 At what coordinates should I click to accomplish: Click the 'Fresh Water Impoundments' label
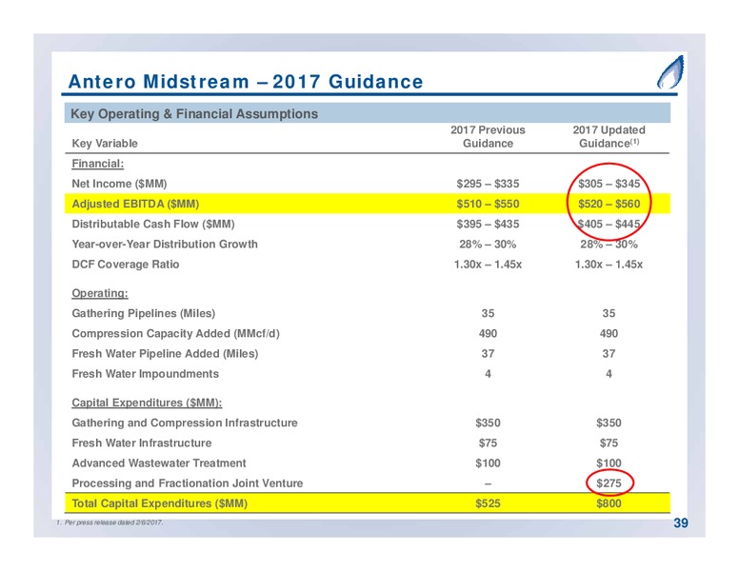pyautogui.click(x=145, y=374)
